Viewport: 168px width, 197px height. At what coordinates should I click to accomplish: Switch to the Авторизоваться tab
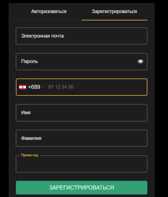pos(49,11)
